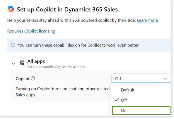This screenshot has height=119, width=174.
Task: Click the info icon beside Copilot label
Action: [33, 78]
